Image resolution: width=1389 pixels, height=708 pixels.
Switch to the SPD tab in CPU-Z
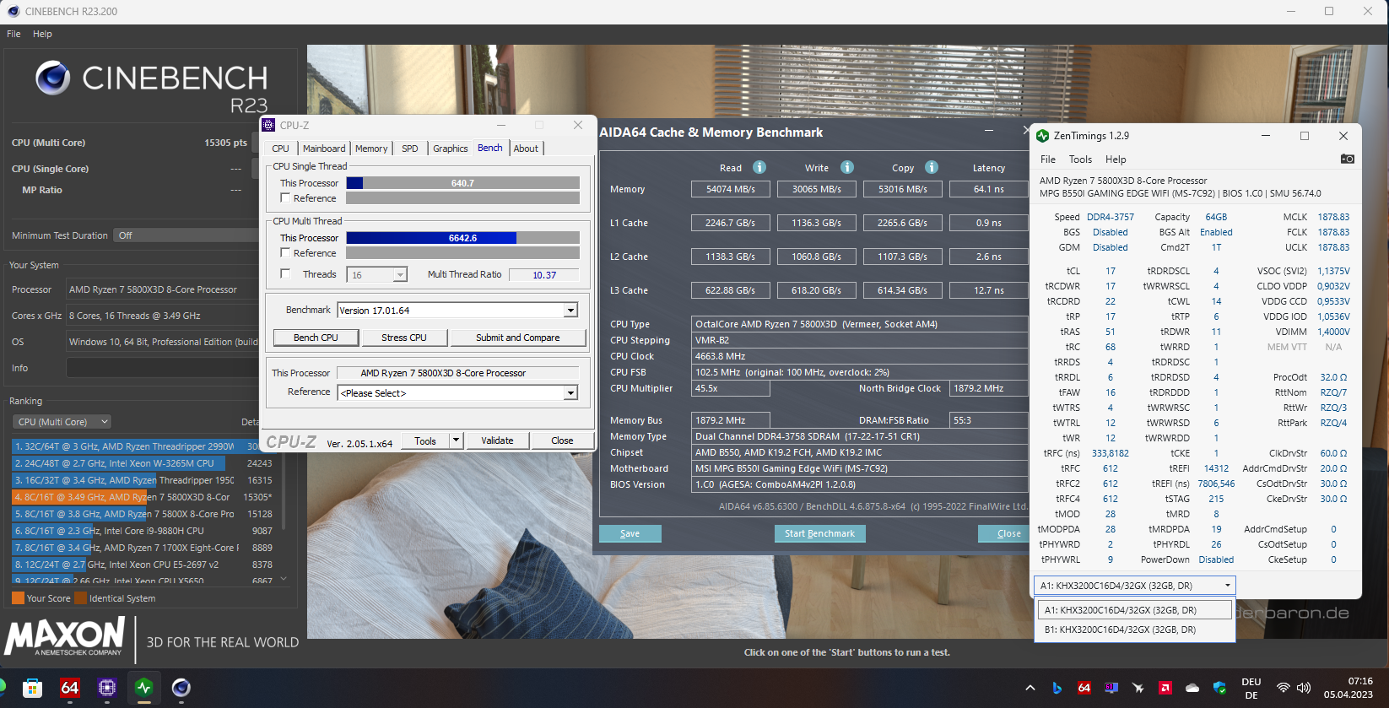click(x=410, y=149)
